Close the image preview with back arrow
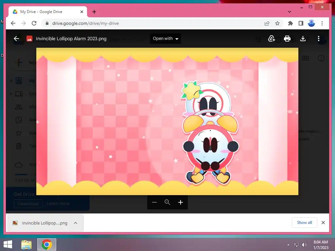Viewport: 335px width, 251px height. point(16,39)
